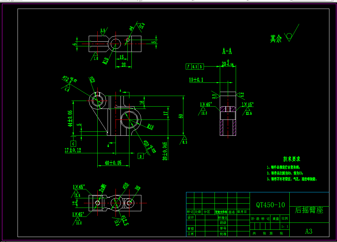Viewport: 337px width, 242px height.
Task: Click the 其余 surface finish note
Action: (276, 39)
